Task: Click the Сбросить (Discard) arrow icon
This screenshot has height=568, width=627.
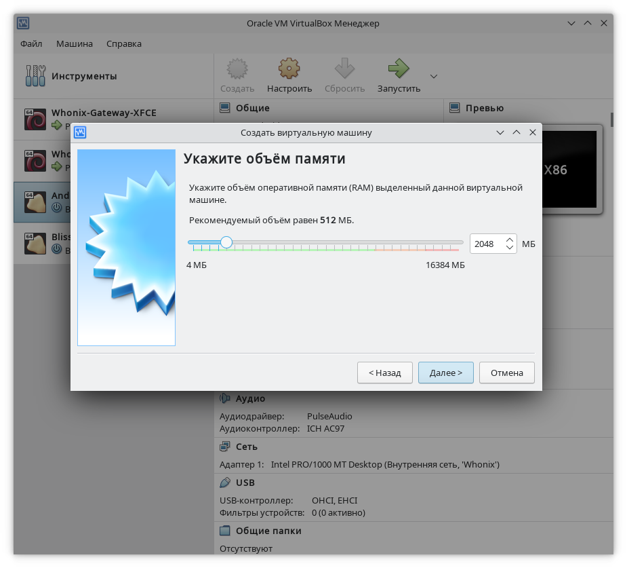Action: (344, 69)
